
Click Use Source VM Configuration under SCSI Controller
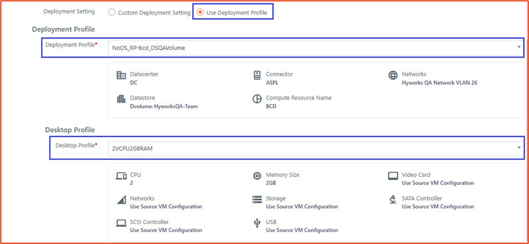pos(166,230)
